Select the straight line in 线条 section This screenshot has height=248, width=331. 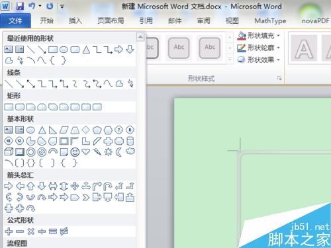point(9,84)
